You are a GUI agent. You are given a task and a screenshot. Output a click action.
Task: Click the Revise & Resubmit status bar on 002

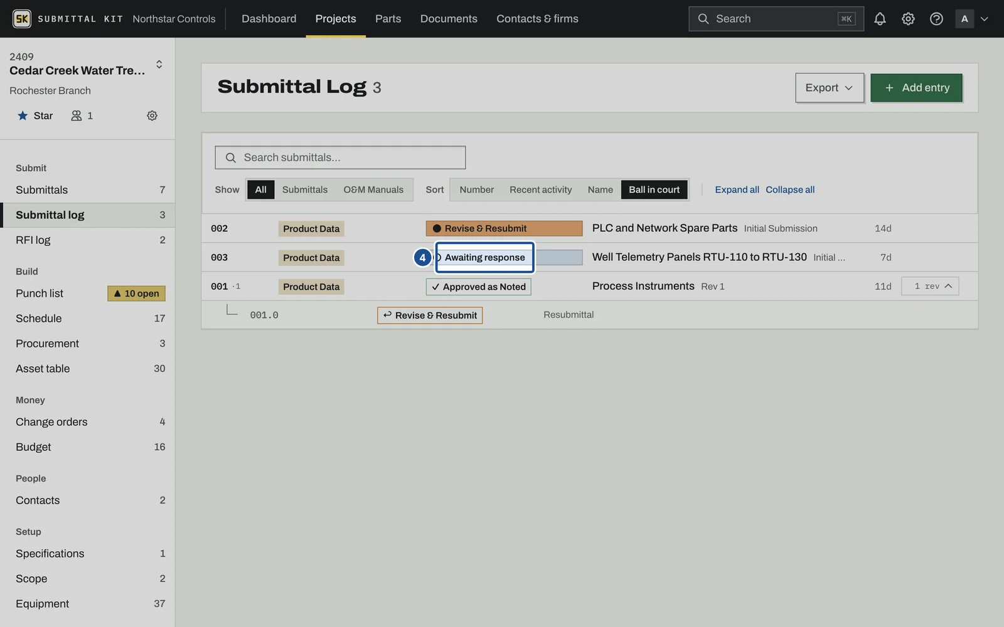[x=504, y=228]
